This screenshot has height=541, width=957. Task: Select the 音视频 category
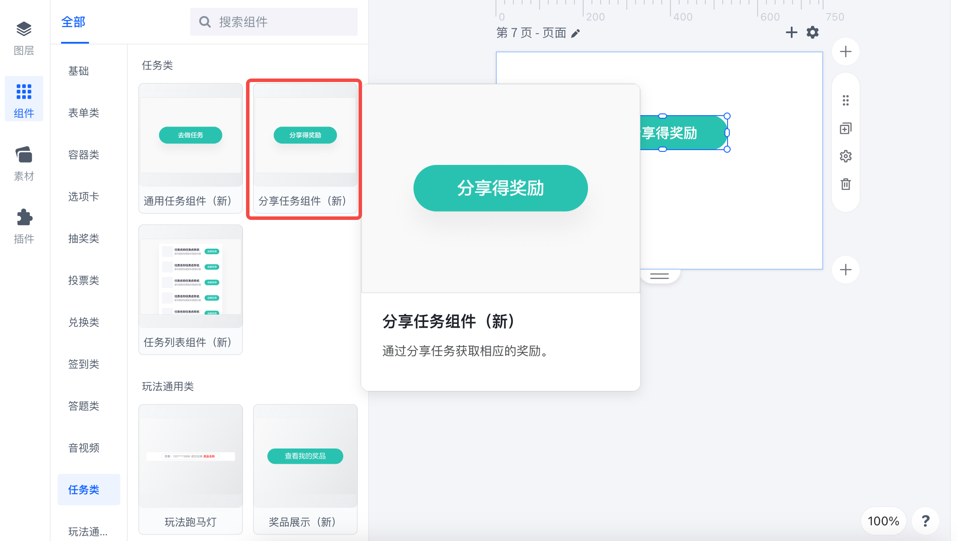point(84,448)
